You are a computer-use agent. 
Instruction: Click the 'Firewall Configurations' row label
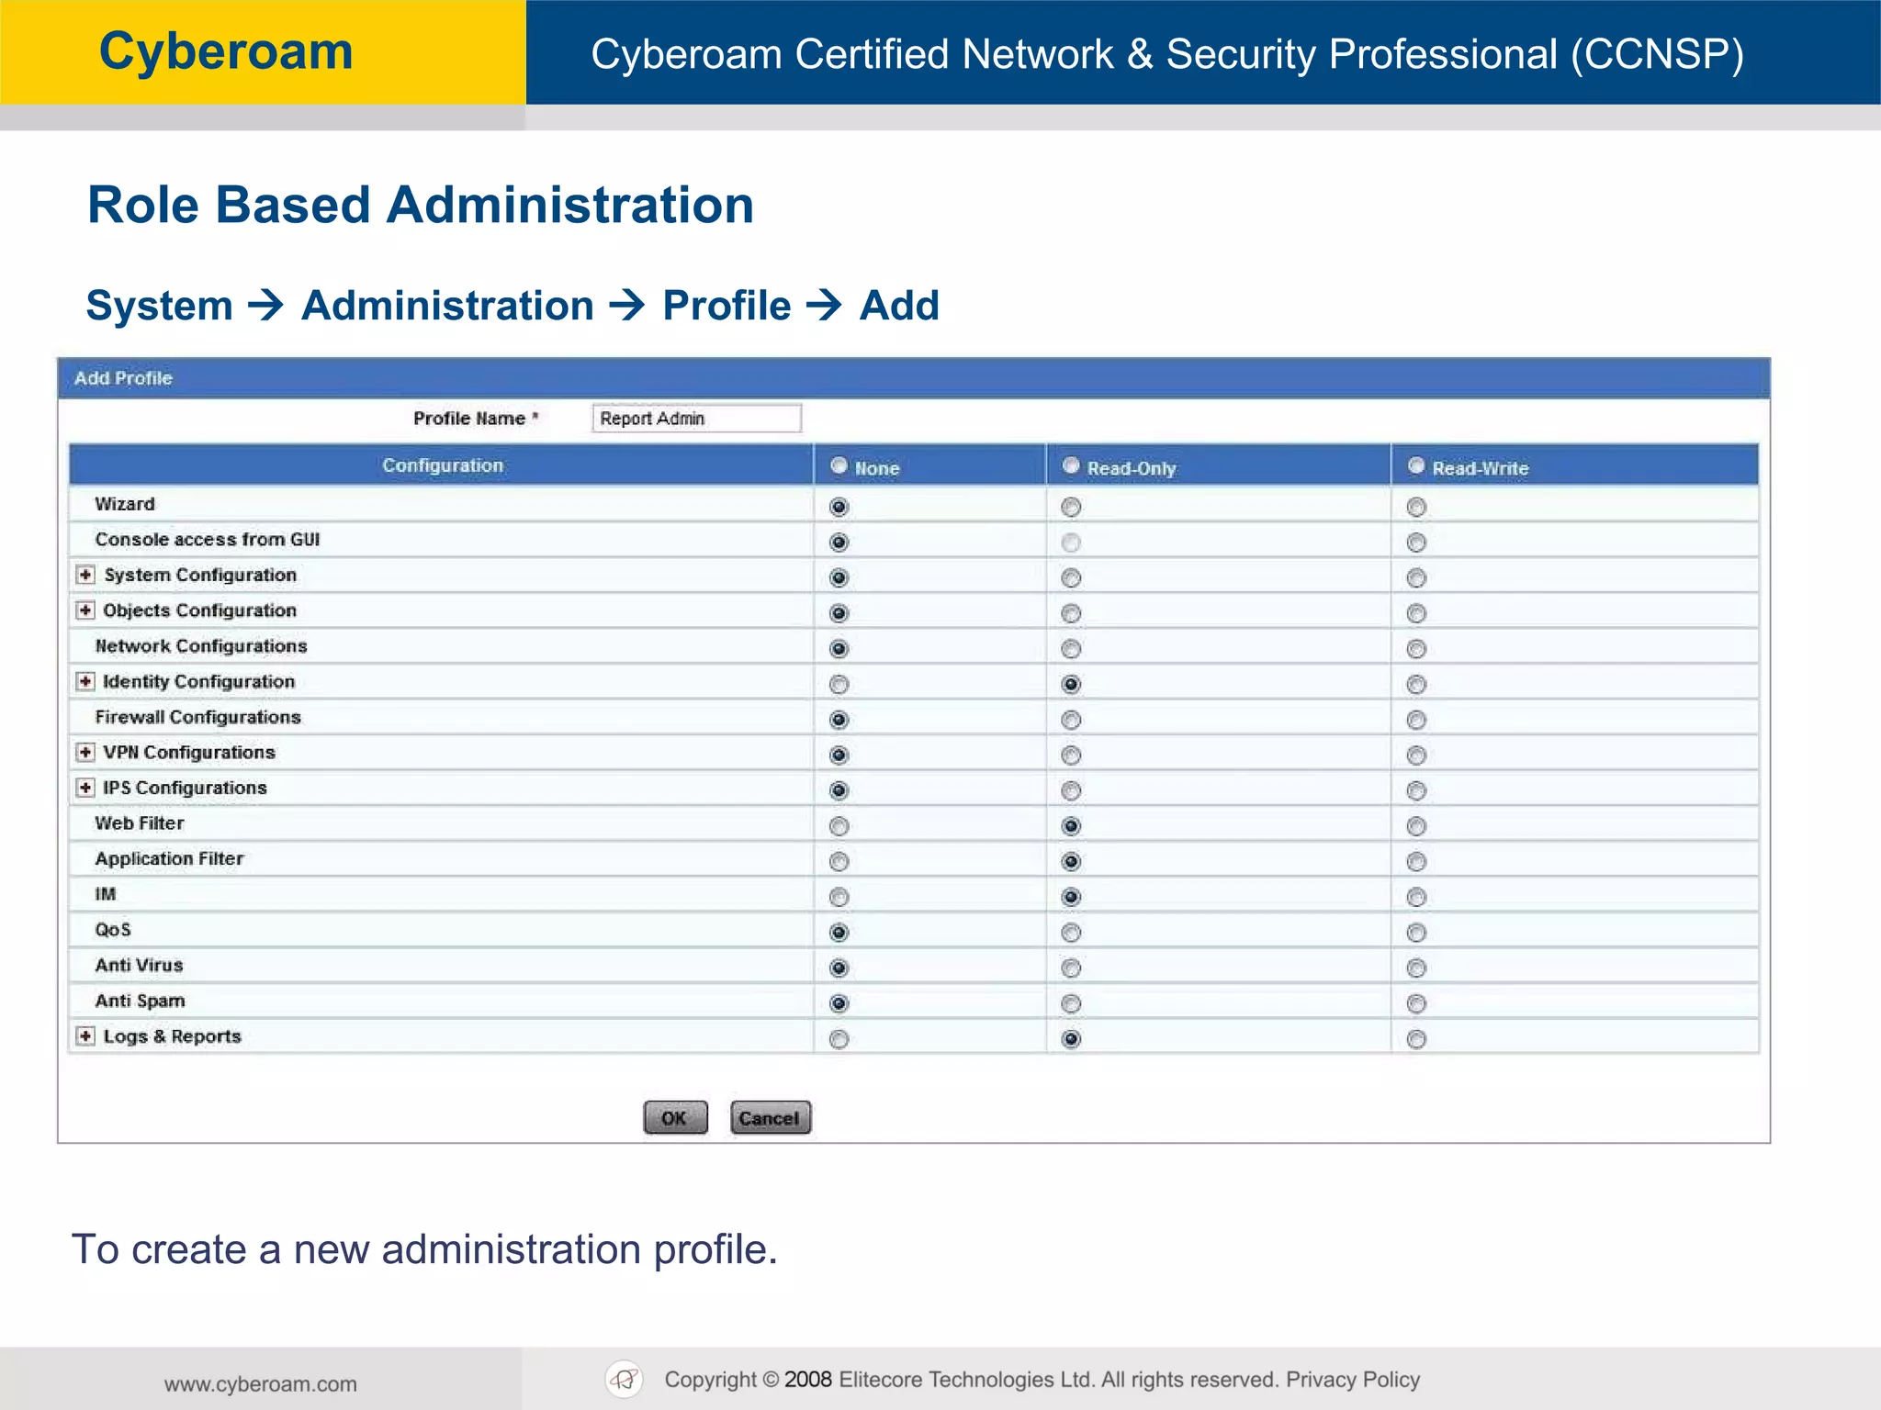click(197, 717)
